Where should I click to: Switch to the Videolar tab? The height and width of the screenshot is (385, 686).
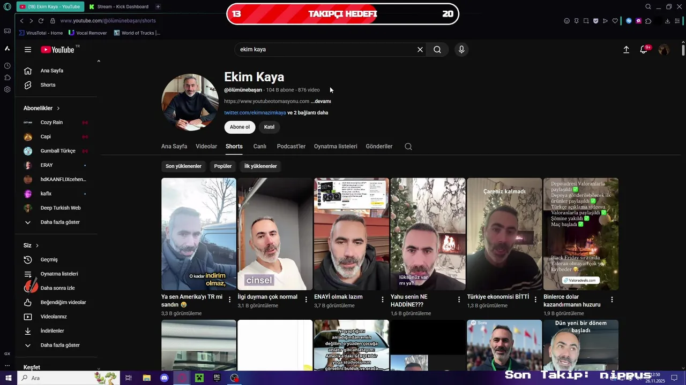point(206,147)
